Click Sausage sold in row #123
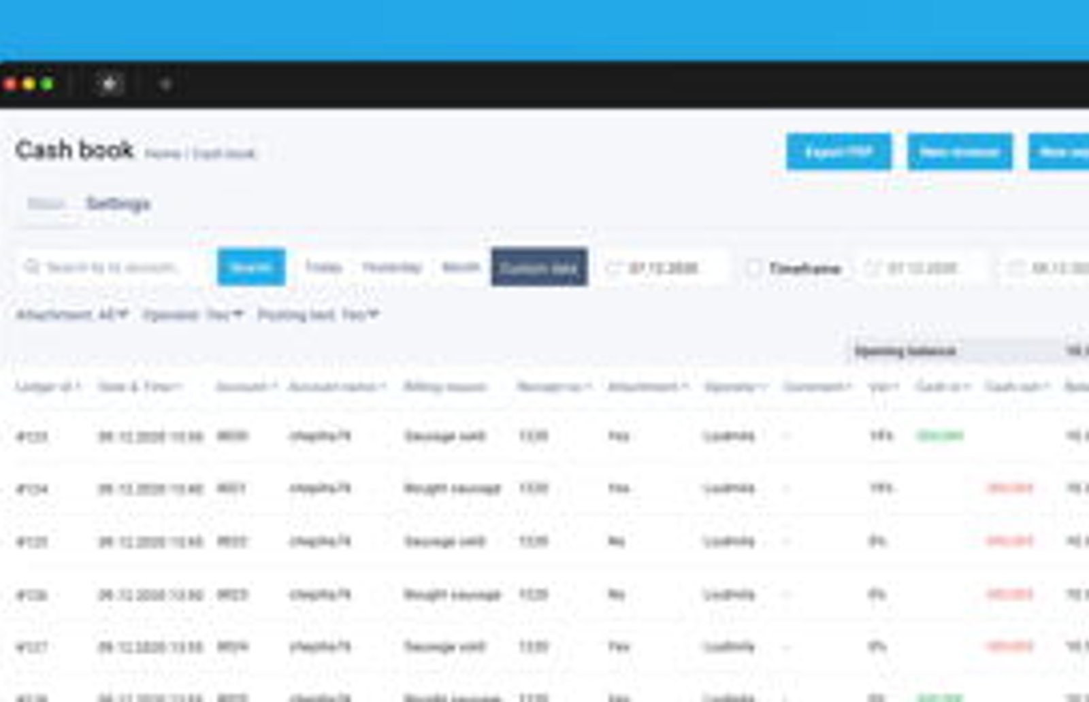The height and width of the screenshot is (702, 1089). click(444, 435)
